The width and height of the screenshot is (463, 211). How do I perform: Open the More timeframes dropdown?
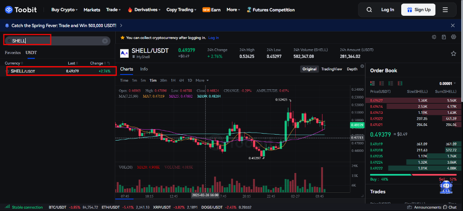(202, 80)
